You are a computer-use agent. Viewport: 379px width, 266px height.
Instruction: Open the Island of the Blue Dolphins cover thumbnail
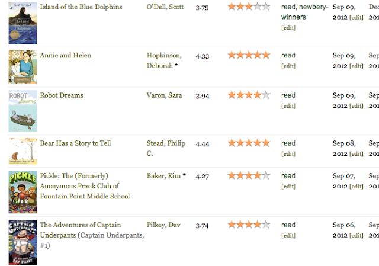click(23, 23)
